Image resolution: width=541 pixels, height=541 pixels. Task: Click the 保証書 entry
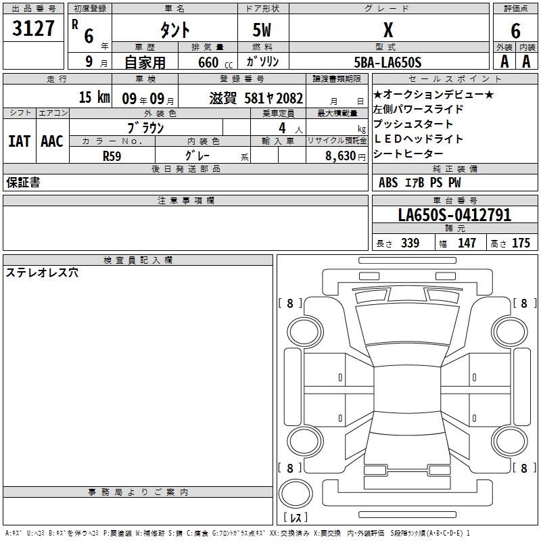click(24, 183)
